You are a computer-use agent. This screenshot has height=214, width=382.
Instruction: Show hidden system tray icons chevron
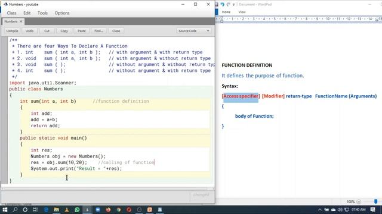tap(320, 209)
